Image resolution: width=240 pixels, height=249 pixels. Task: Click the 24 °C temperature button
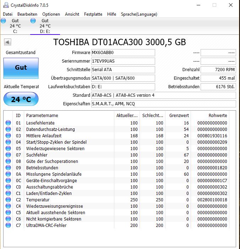[21, 99]
